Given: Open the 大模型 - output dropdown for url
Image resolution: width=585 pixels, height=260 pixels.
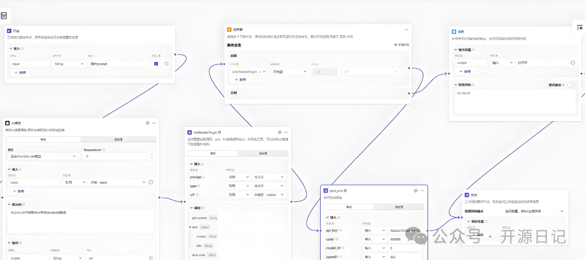Looking at the screenshot, I should pyautogui.click(x=269, y=194).
